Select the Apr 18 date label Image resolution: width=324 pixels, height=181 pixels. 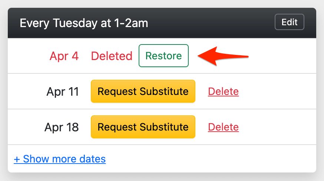coord(62,127)
